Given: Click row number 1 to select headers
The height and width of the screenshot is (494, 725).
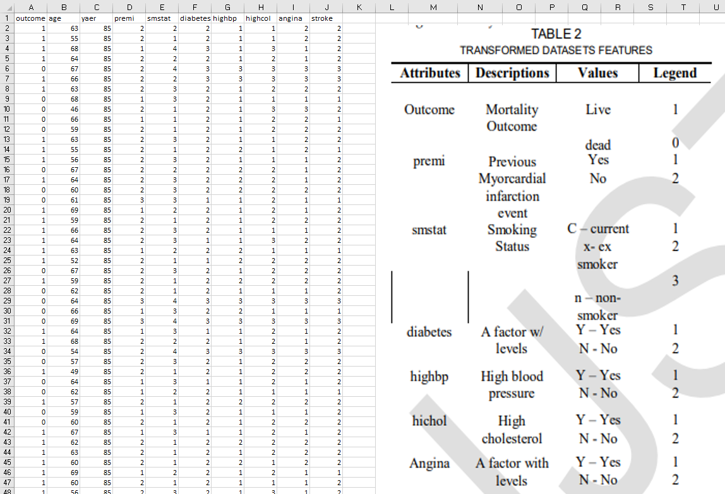Looking at the screenshot, I should [x=7, y=18].
